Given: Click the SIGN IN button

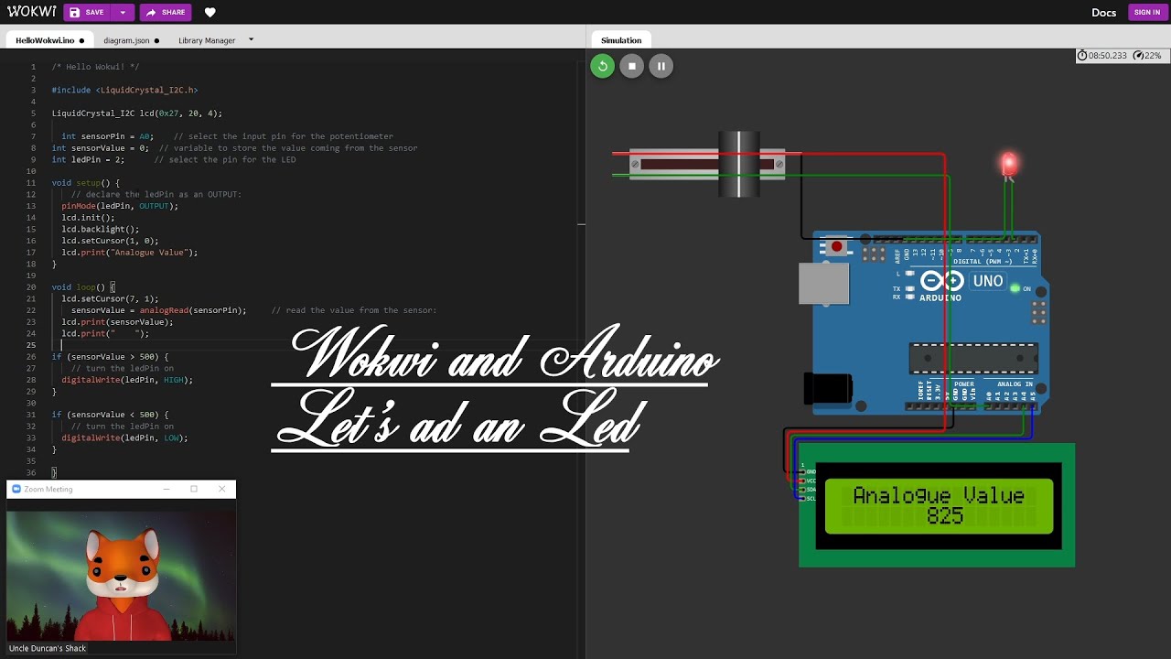Looking at the screenshot, I should [1147, 13].
